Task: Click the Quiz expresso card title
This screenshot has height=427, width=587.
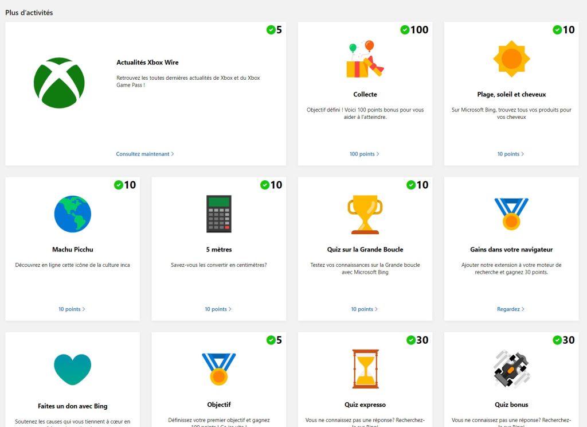Action: 365,405
